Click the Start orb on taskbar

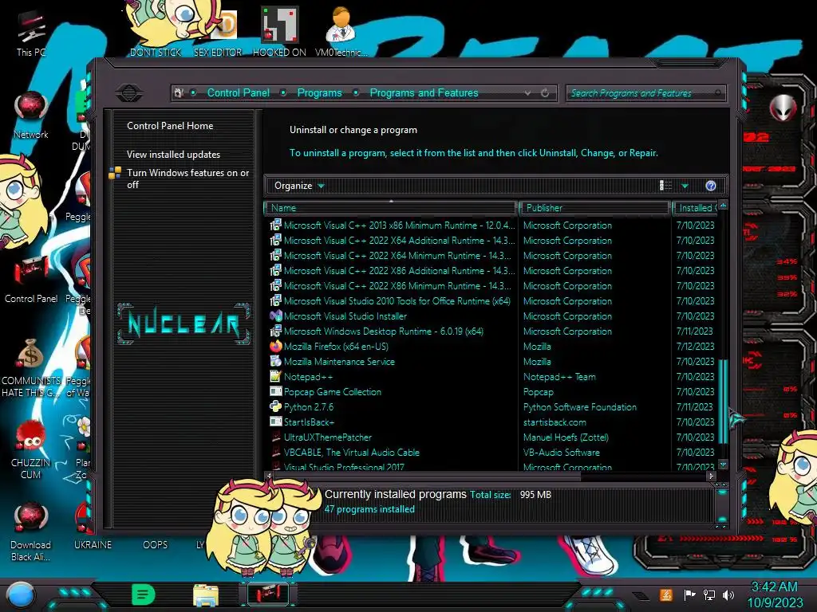tap(20, 595)
